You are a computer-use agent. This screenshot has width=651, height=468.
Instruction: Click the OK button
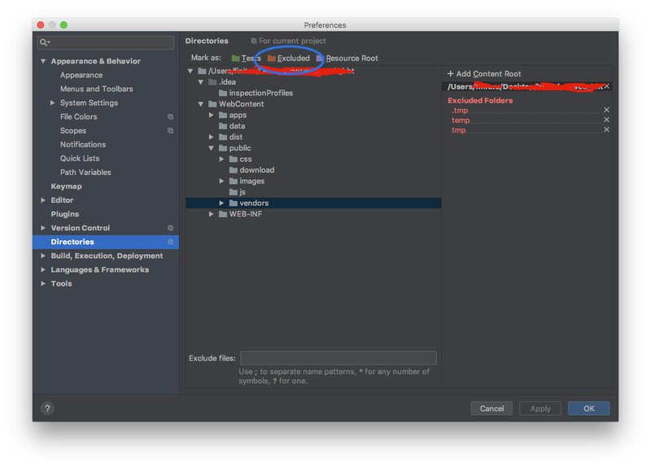point(588,409)
